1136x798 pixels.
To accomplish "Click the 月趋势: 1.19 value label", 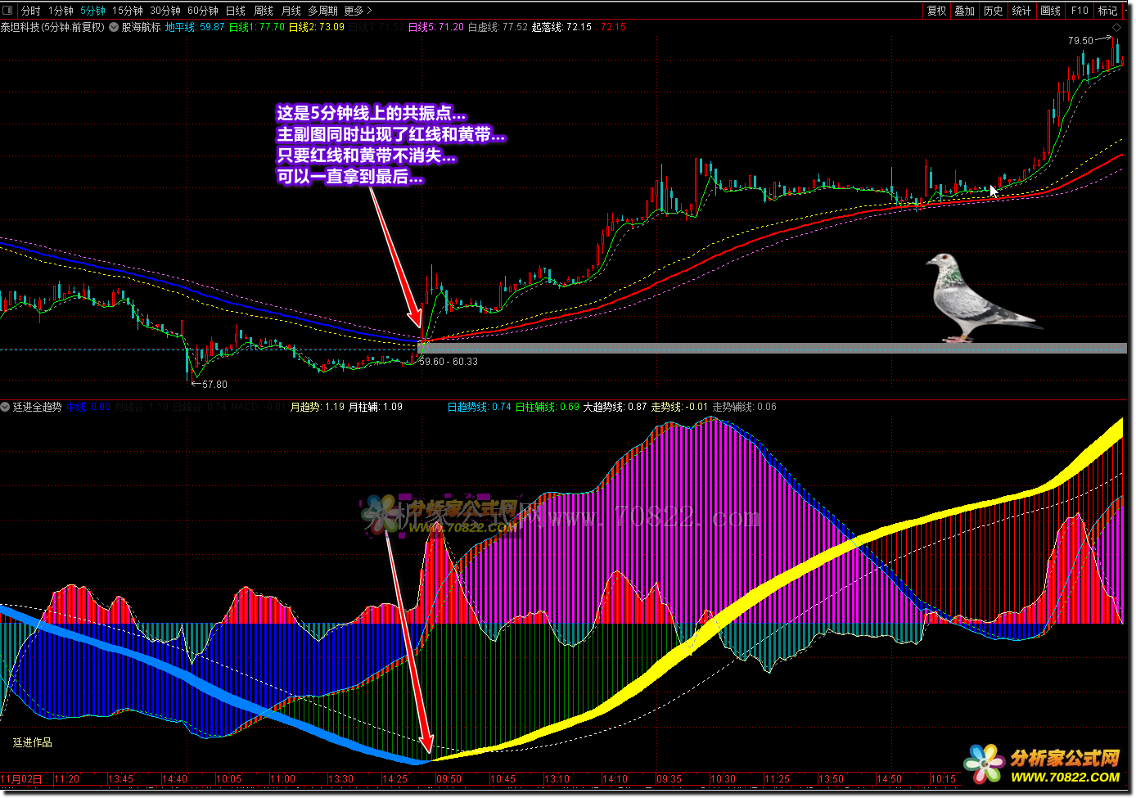I will point(318,407).
